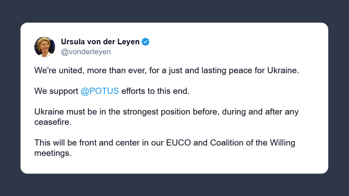Click the word "Ukraine." ending the first sentence
This screenshot has height=196, width=349.
(x=283, y=70)
